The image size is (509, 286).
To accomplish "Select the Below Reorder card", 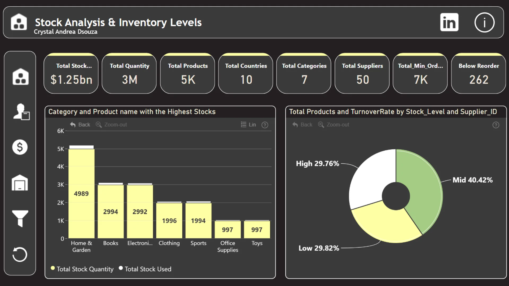I will coord(479,74).
